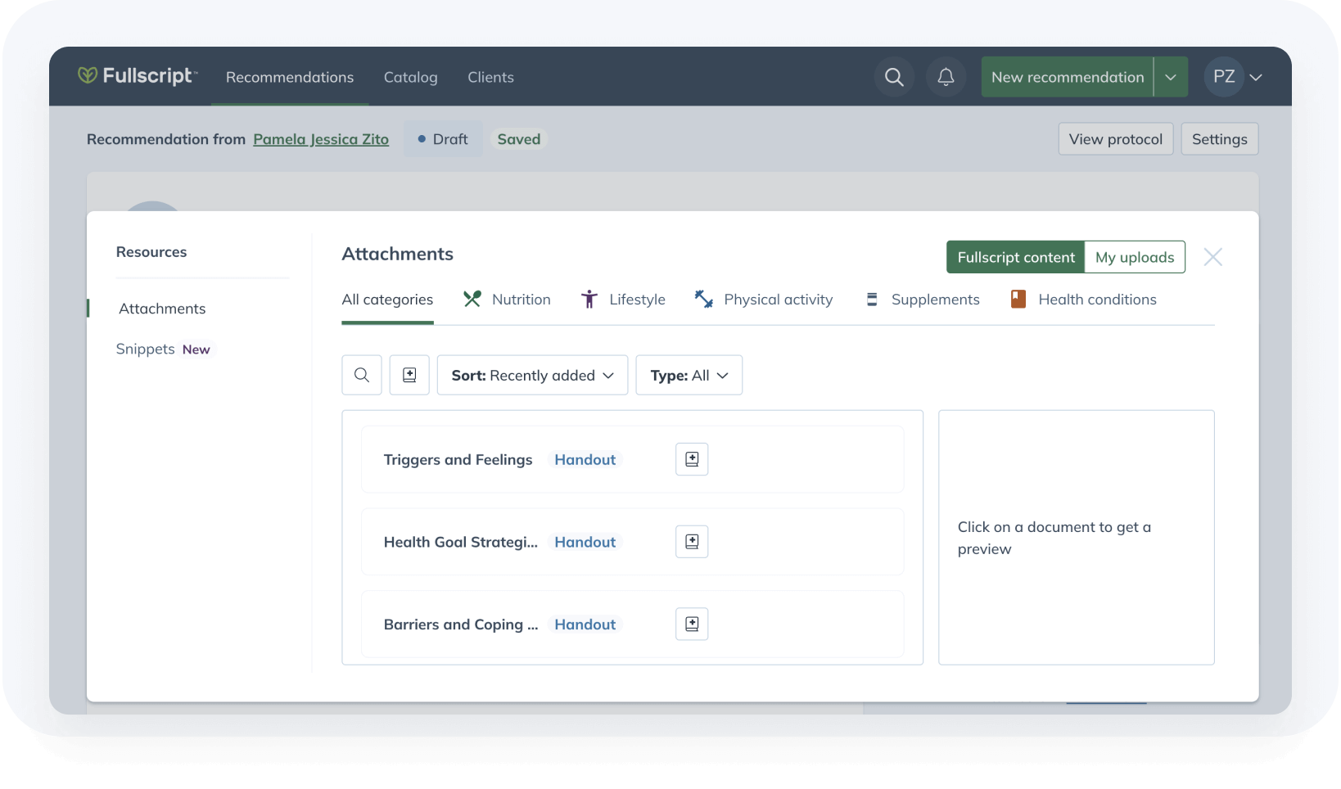The width and height of the screenshot is (1341, 789).
Task: Select the Nutrition category icon
Action: (x=472, y=299)
